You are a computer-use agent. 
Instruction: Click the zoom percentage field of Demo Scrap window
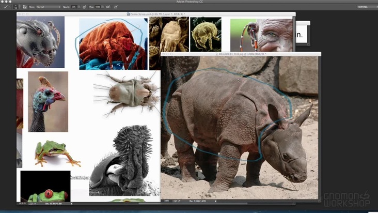point(22,204)
